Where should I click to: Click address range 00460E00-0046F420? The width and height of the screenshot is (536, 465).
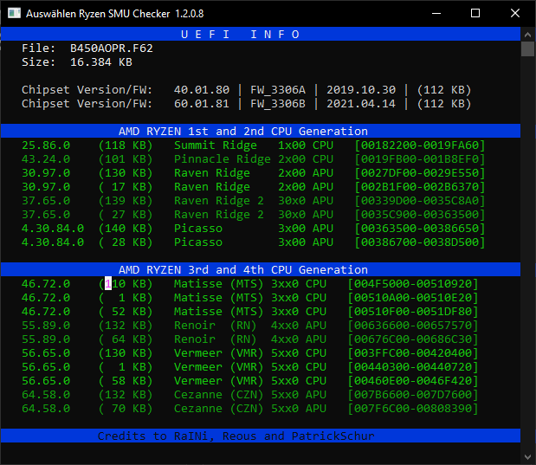[x=413, y=380]
